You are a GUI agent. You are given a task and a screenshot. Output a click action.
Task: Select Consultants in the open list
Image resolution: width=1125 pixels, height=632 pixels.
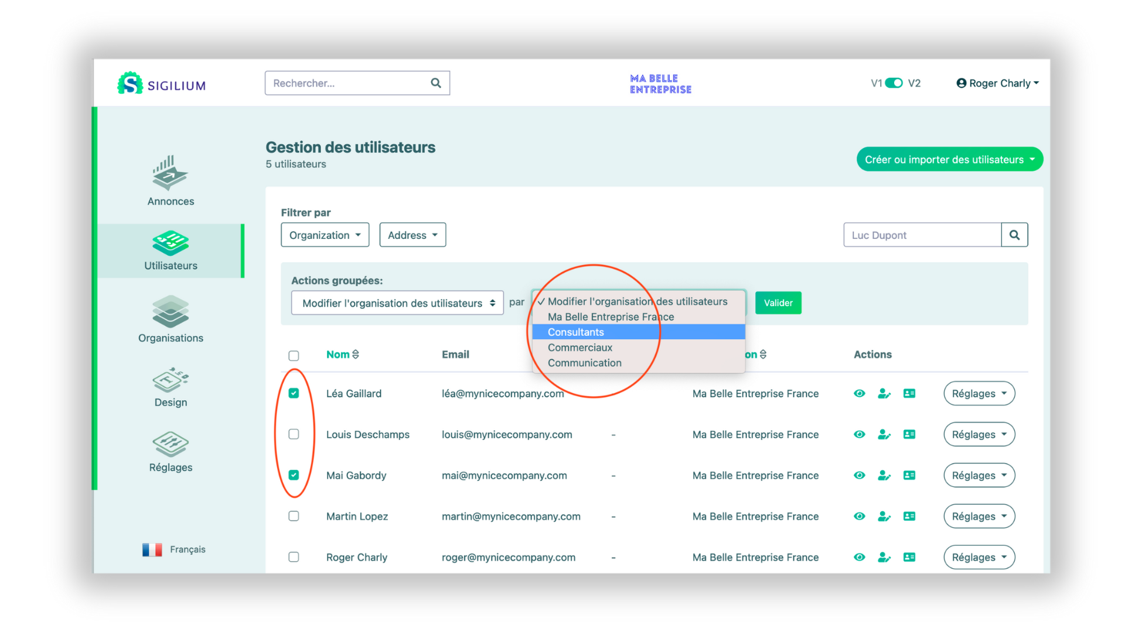(576, 332)
